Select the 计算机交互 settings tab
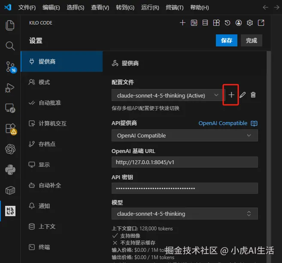This screenshot has width=282, height=263. [x=62, y=123]
